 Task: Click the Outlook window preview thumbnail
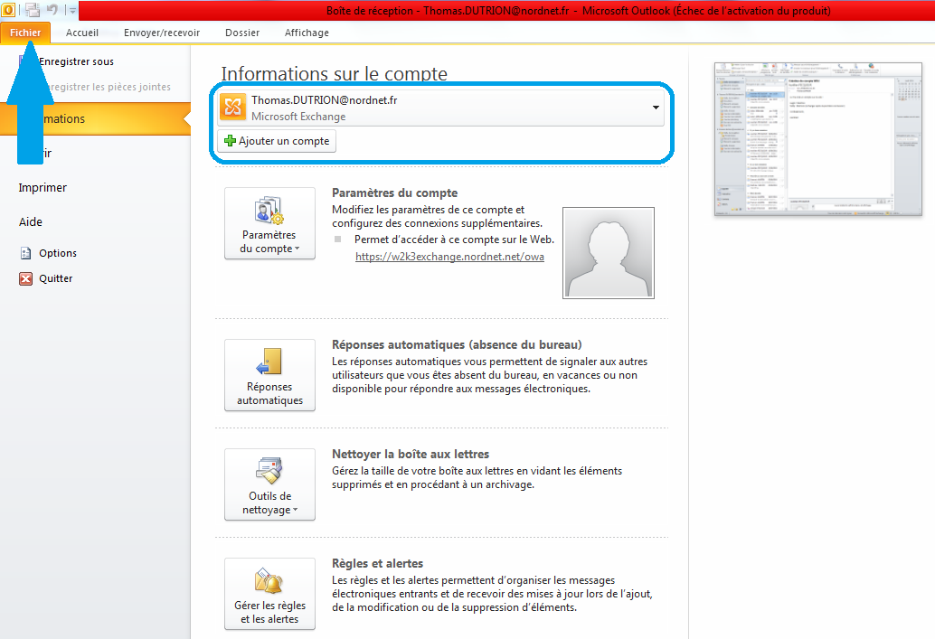(x=818, y=139)
